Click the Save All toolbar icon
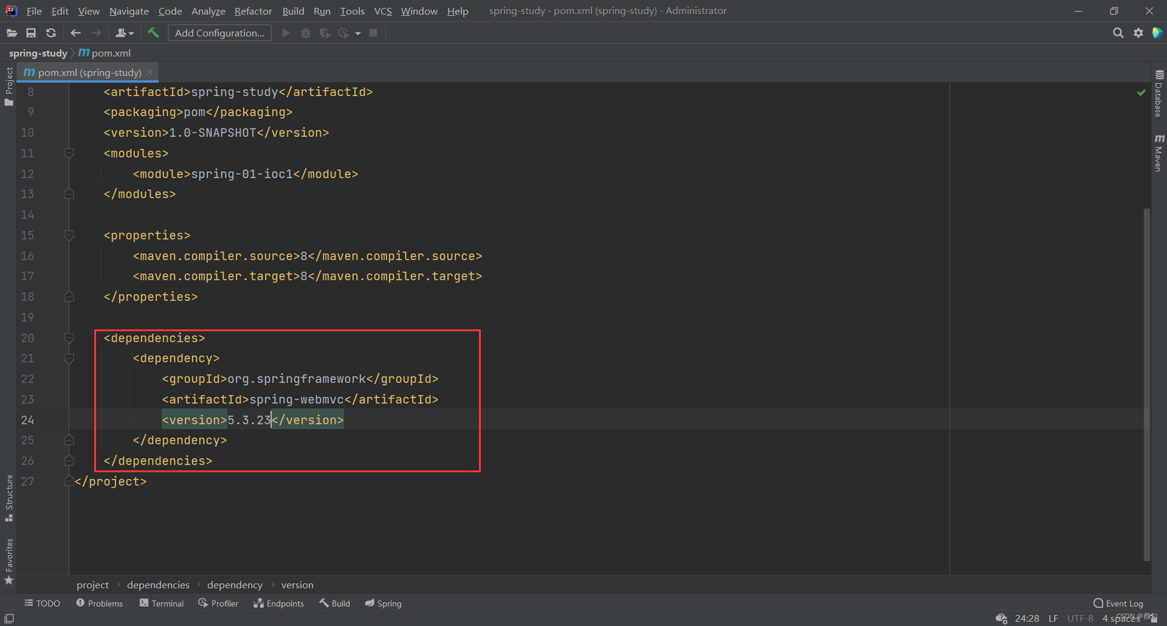The width and height of the screenshot is (1167, 626). click(x=31, y=33)
